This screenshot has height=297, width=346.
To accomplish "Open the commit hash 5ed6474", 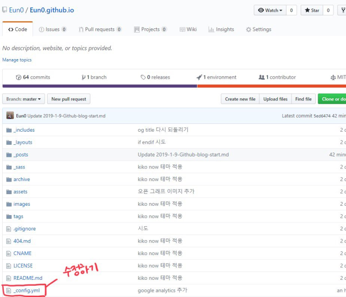I will coord(322,116).
